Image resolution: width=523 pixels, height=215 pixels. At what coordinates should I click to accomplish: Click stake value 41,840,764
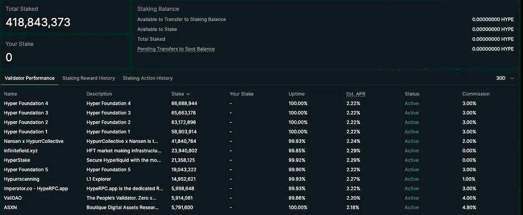pos(184,141)
